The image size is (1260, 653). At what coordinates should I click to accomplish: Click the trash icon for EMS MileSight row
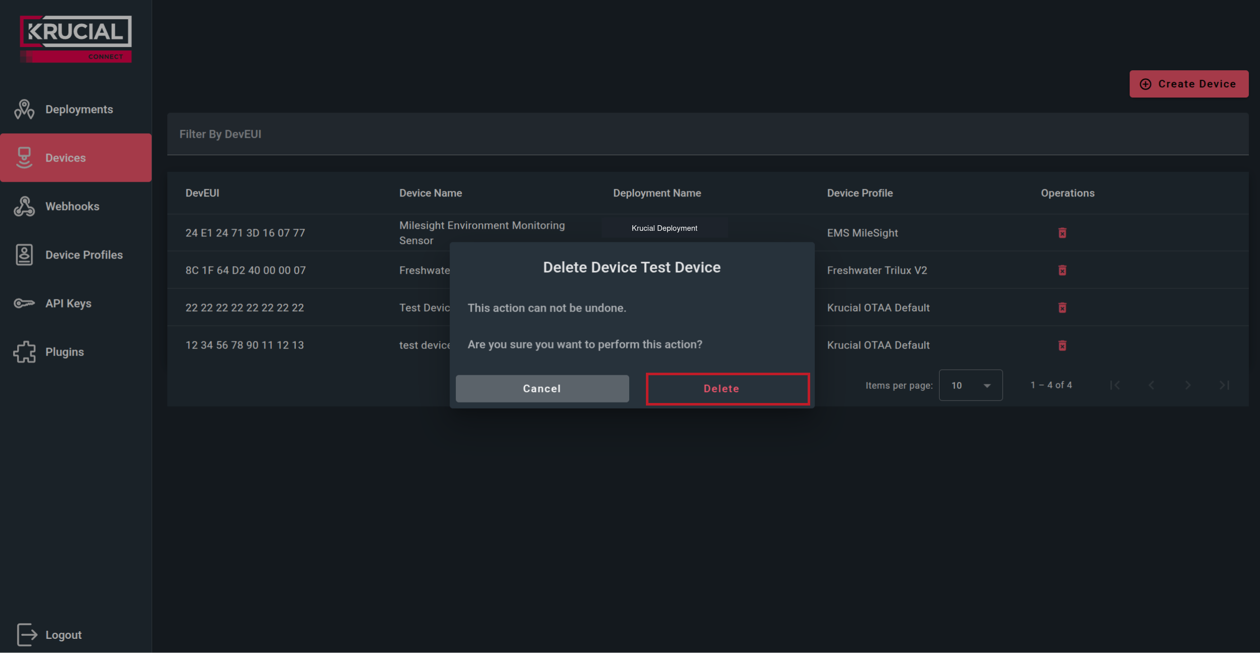(x=1062, y=233)
